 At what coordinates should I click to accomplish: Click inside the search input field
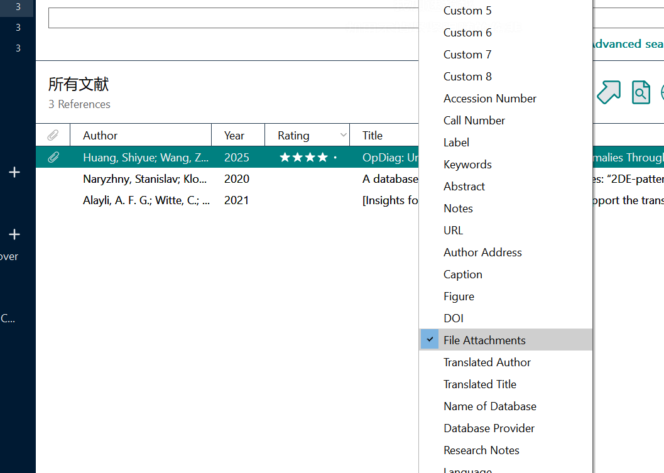(233, 18)
